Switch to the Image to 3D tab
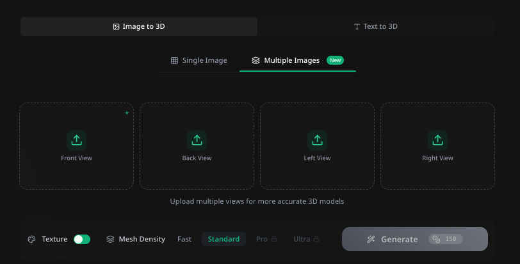This screenshot has height=264, width=520. [139, 26]
